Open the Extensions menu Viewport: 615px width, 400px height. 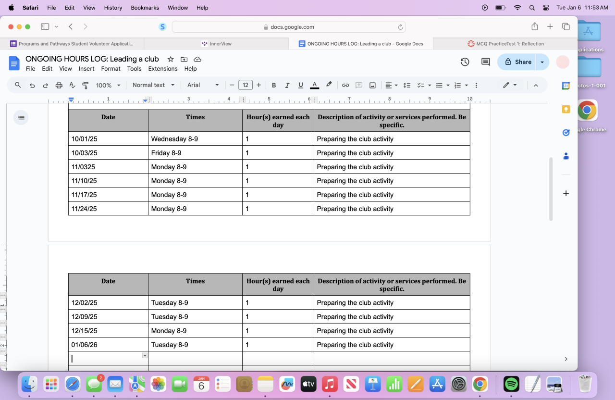pos(163,69)
